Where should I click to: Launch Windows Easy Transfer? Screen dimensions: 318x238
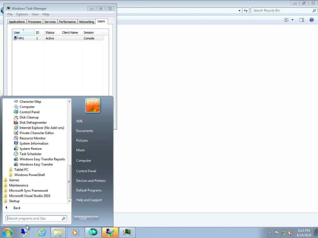click(x=33, y=164)
